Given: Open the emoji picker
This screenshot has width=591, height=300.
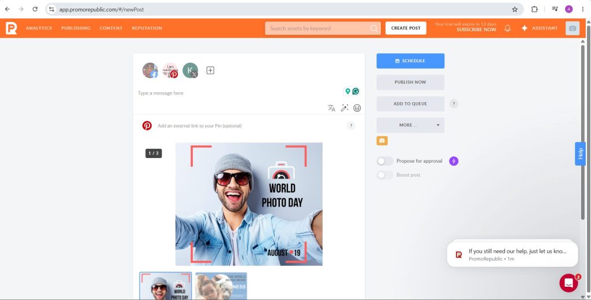Looking at the screenshot, I should pyautogui.click(x=357, y=108).
